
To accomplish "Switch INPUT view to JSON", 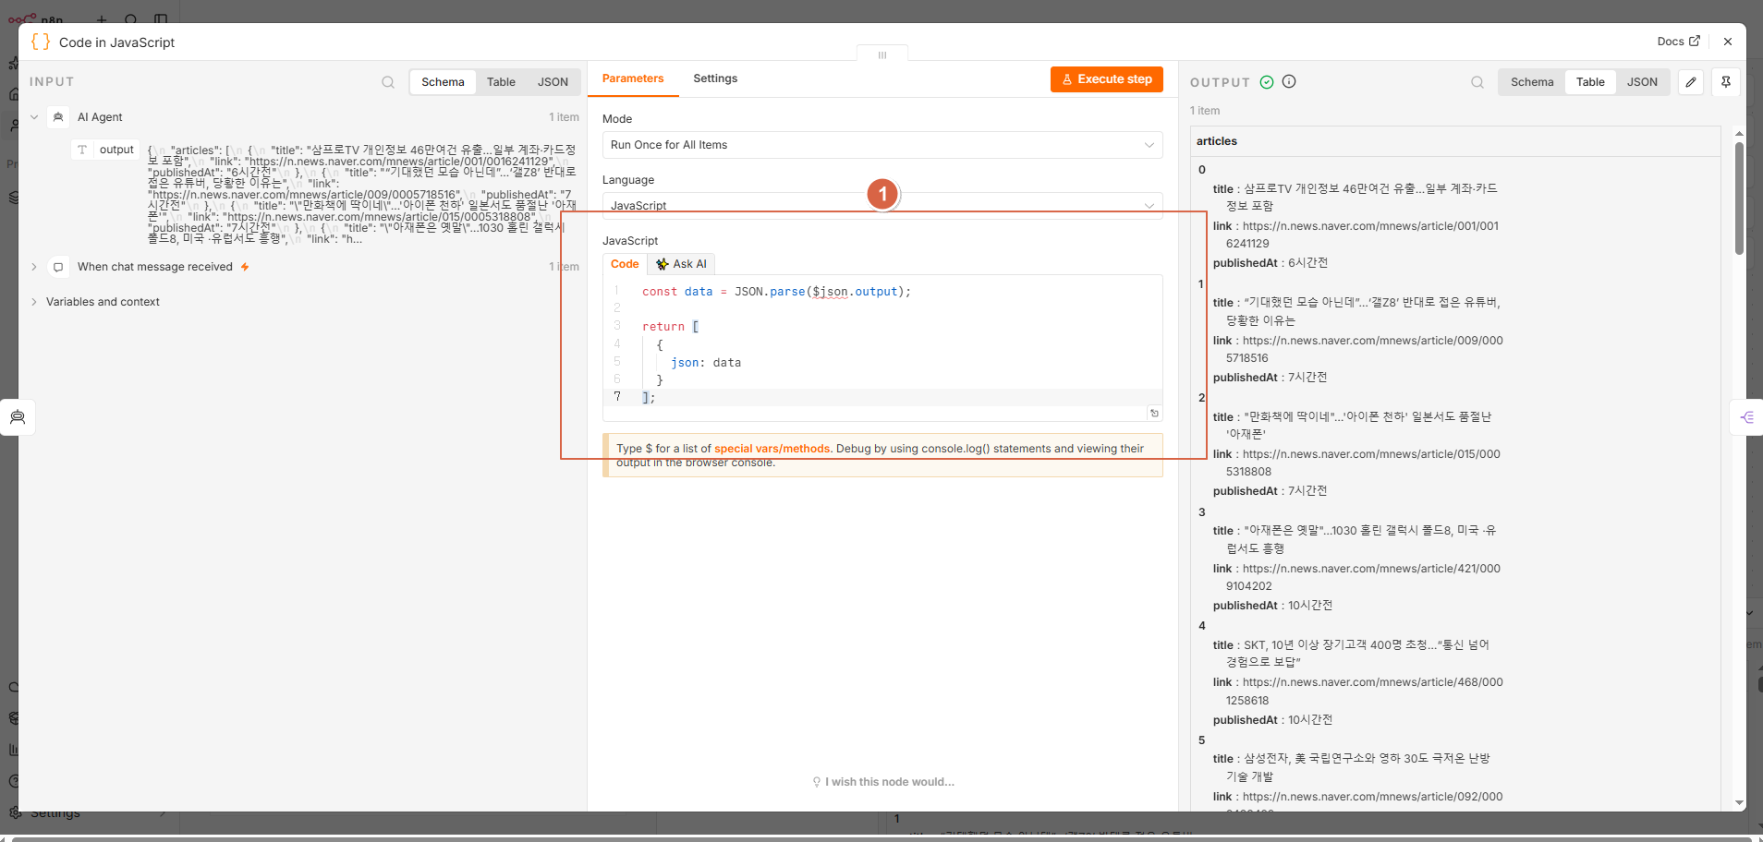I will (553, 82).
